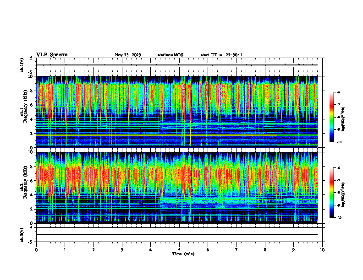
Task: Click the ch.1 voltage waveform trace line
Action: click(x=177, y=65)
